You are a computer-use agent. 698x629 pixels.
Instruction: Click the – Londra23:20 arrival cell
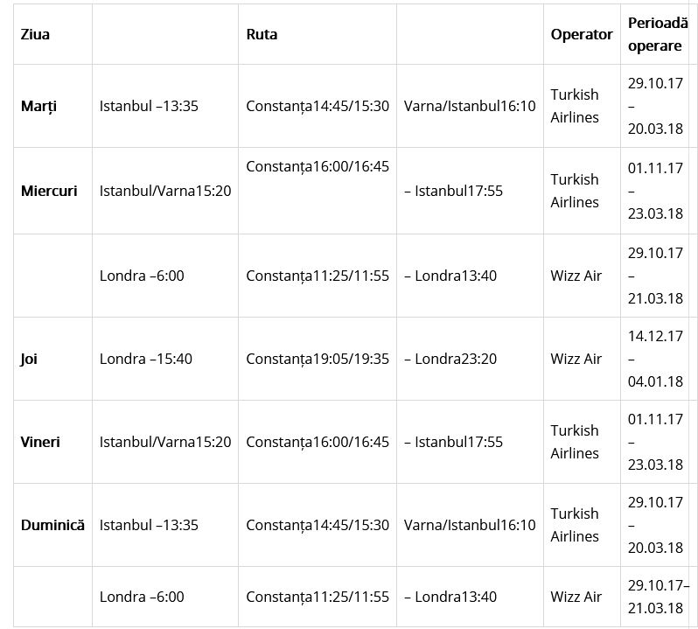coord(450,359)
